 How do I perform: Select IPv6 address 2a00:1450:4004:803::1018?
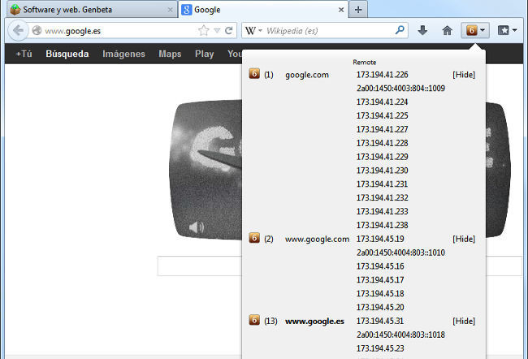[x=400, y=335]
